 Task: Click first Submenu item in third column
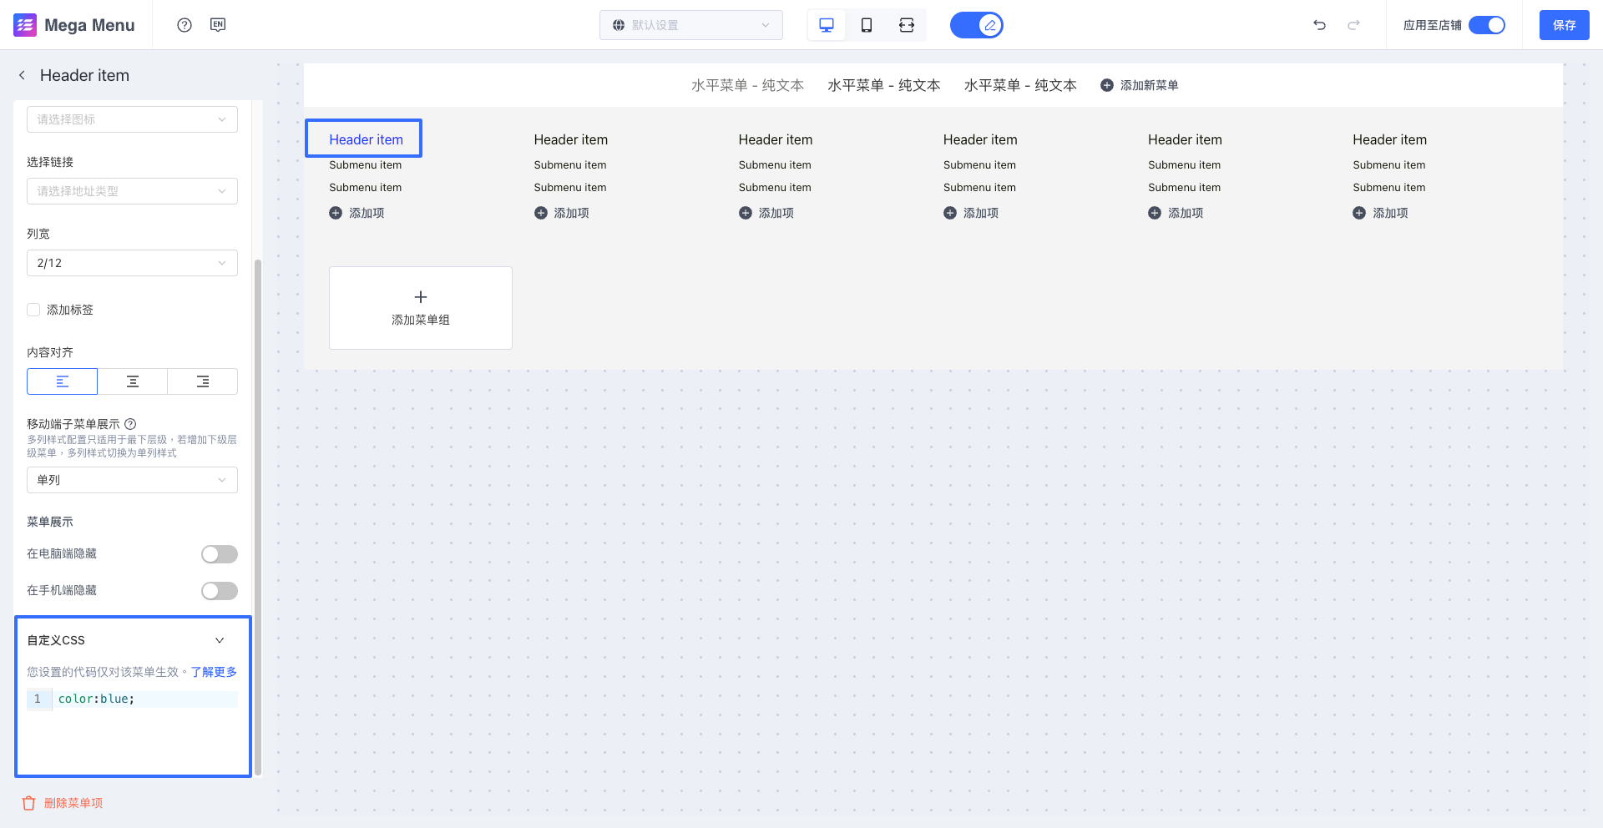coord(775,165)
